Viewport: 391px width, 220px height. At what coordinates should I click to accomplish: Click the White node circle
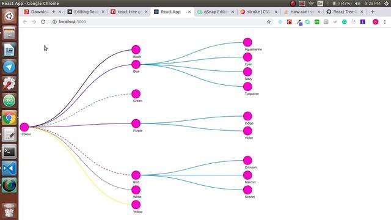click(136, 190)
